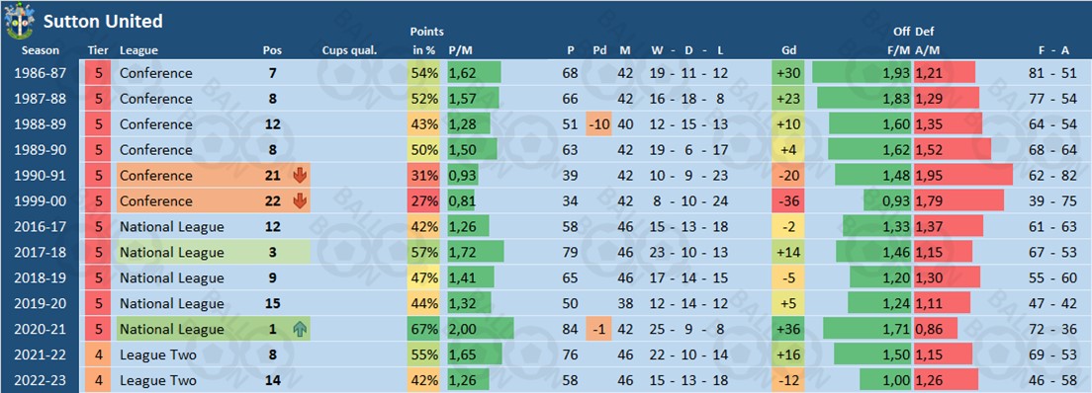
Task: Select the 67% points cell
Action: pyautogui.click(x=425, y=330)
